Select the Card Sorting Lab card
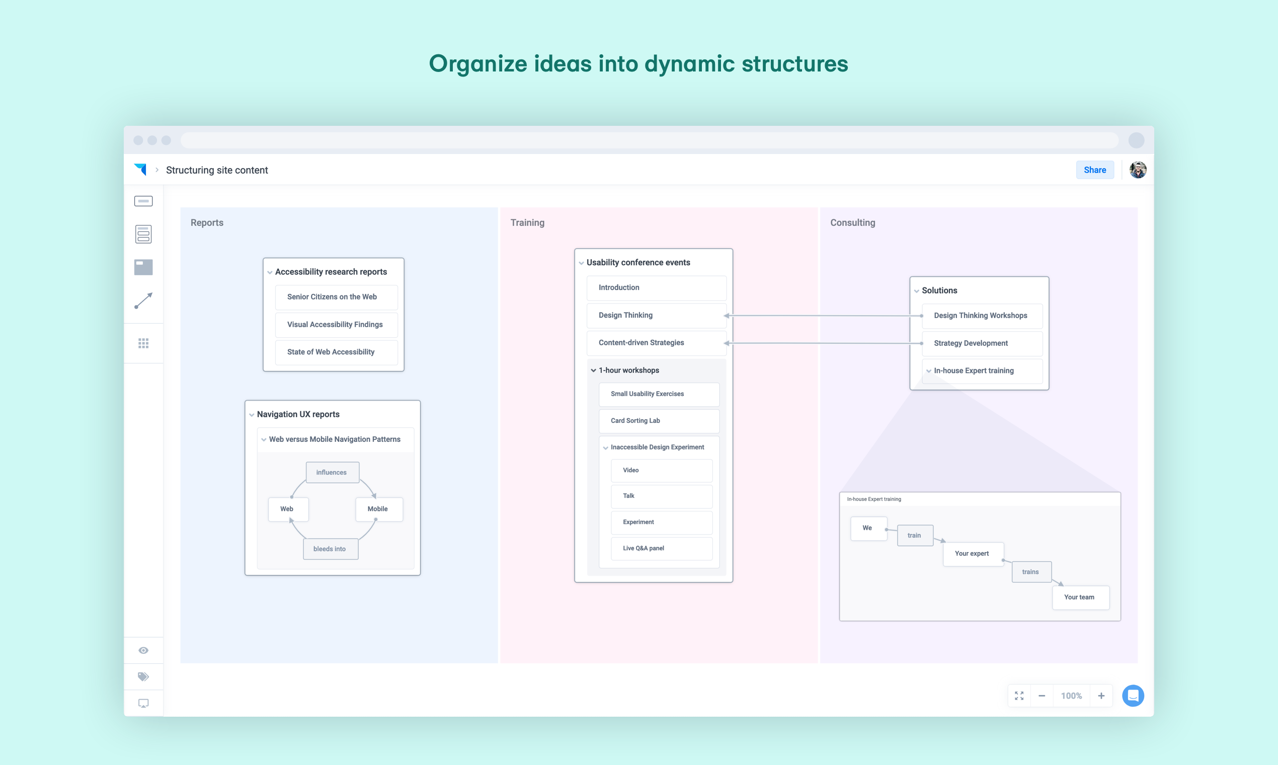Viewport: 1278px width, 765px height. [x=658, y=421]
